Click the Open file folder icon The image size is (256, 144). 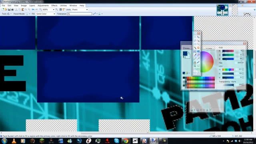coord(6,10)
